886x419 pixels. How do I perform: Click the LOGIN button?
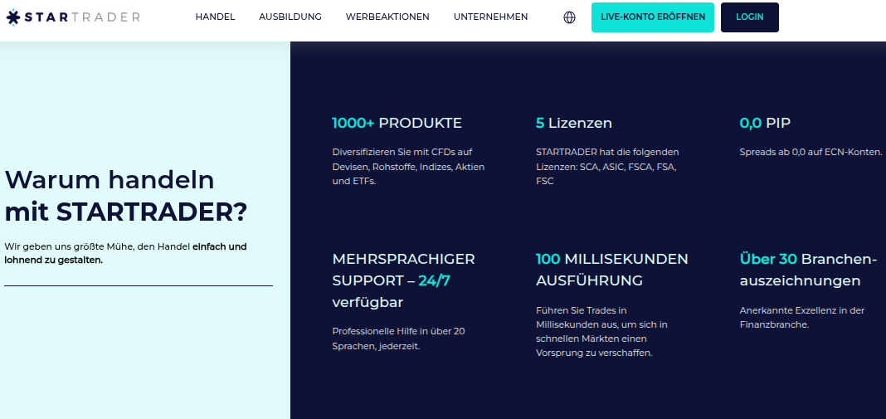click(x=750, y=17)
